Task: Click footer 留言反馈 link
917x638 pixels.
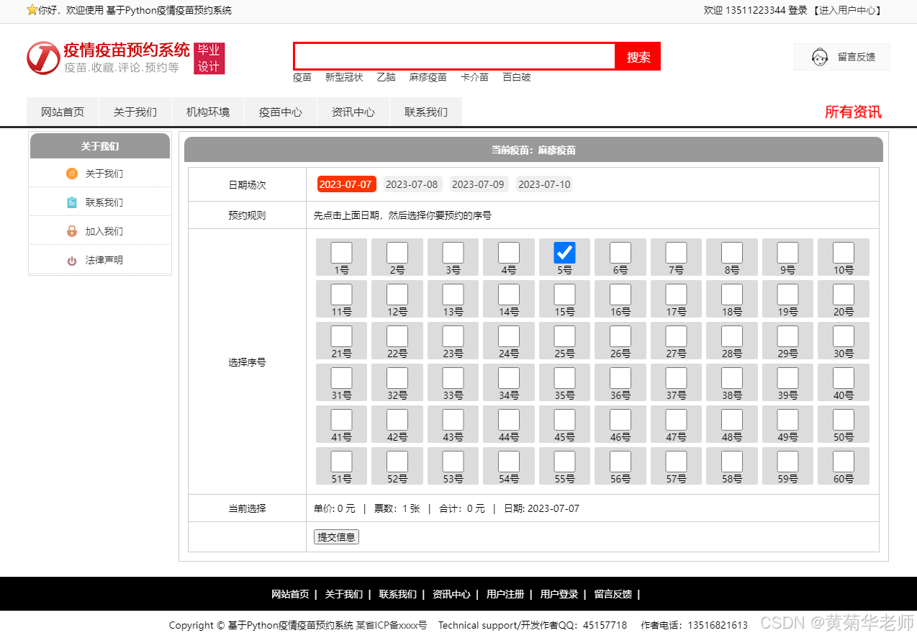Action: 613,594
